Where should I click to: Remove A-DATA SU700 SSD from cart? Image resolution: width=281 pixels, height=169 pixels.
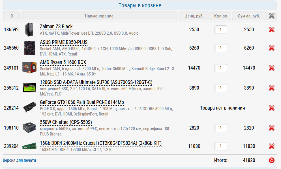[x=271, y=88]
